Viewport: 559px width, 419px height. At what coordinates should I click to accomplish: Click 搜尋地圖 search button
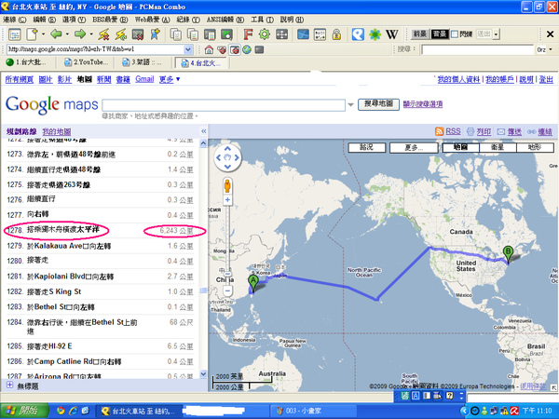pos(378,104)
